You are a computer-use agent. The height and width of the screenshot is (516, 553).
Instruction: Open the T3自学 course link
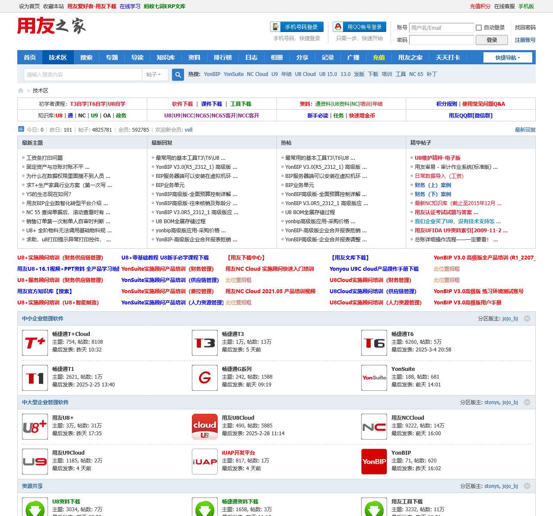tap(79, 104)
